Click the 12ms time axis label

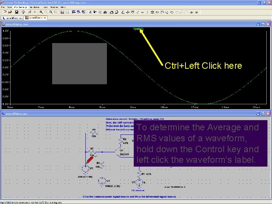(195, 107)
